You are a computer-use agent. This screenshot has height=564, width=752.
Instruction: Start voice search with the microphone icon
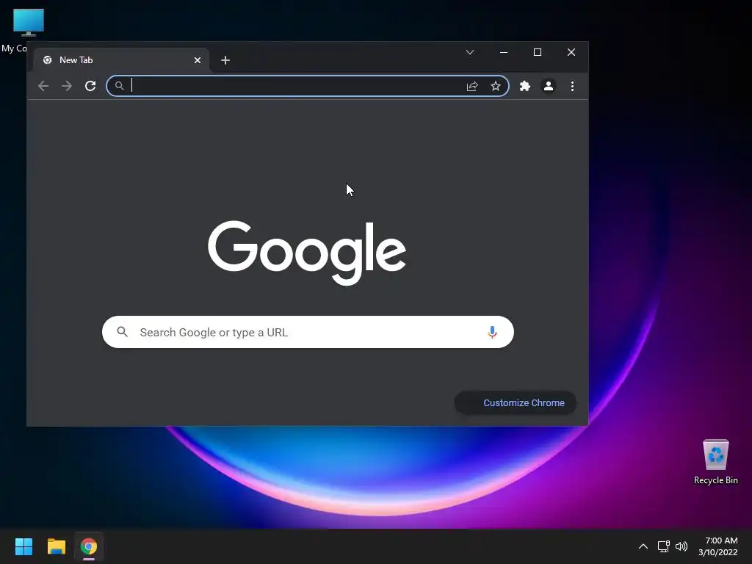(492, 332)
